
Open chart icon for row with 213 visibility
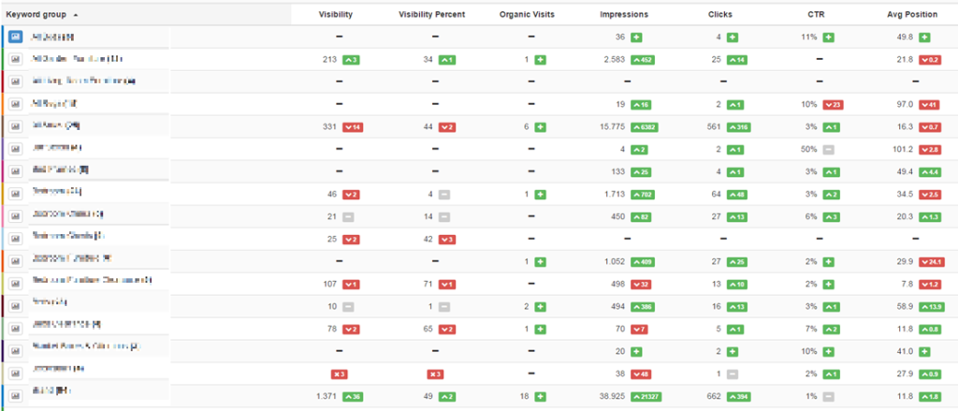[x=16, y=59]
